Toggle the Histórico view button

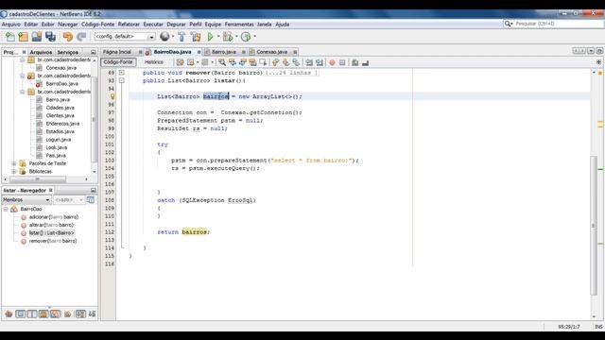click(x=154, y=62)
